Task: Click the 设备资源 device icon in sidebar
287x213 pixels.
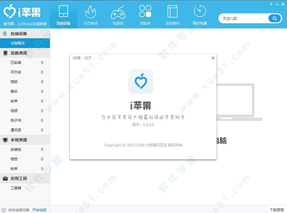Action: pyautogui.click(x=5, y=53)
